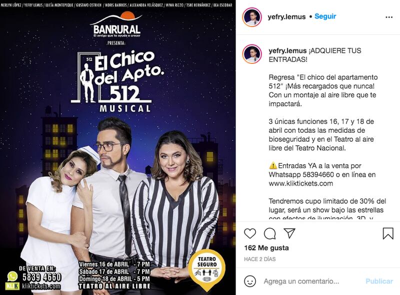Click the Banrural logo on poster
This screenshot has width=400, height=295.
coord(116,25)
